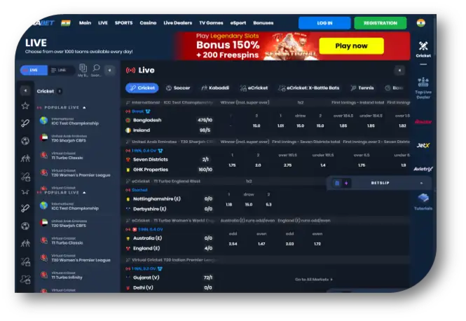Open the Cricket icon in right sidebar
466x321 pixels.
[x=423, y=48]
